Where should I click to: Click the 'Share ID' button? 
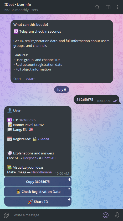(x=38, y=202)
